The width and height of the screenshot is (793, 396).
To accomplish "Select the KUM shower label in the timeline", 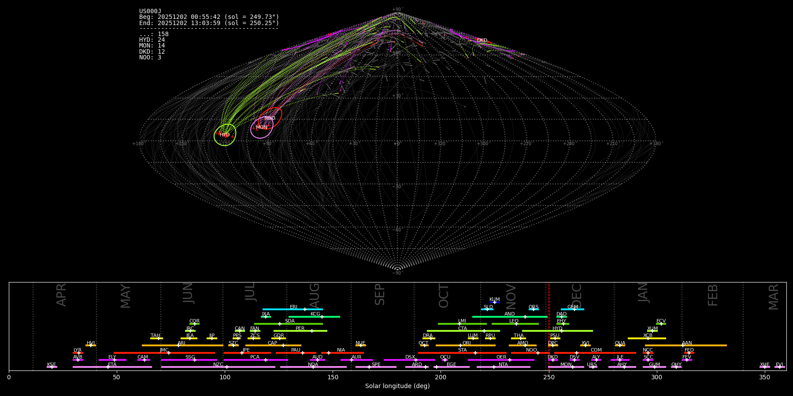I will [495, 300].
